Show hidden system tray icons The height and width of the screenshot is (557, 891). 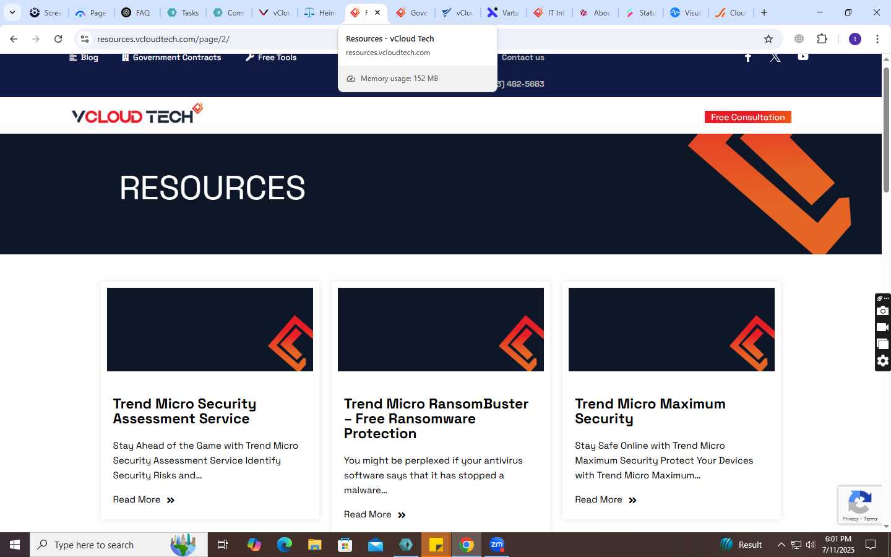(x=781, y=545)
